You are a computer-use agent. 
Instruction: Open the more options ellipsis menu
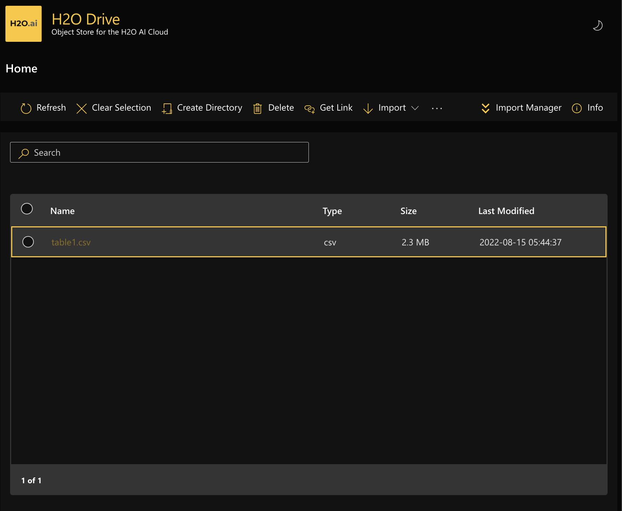[x=437, y=108]
